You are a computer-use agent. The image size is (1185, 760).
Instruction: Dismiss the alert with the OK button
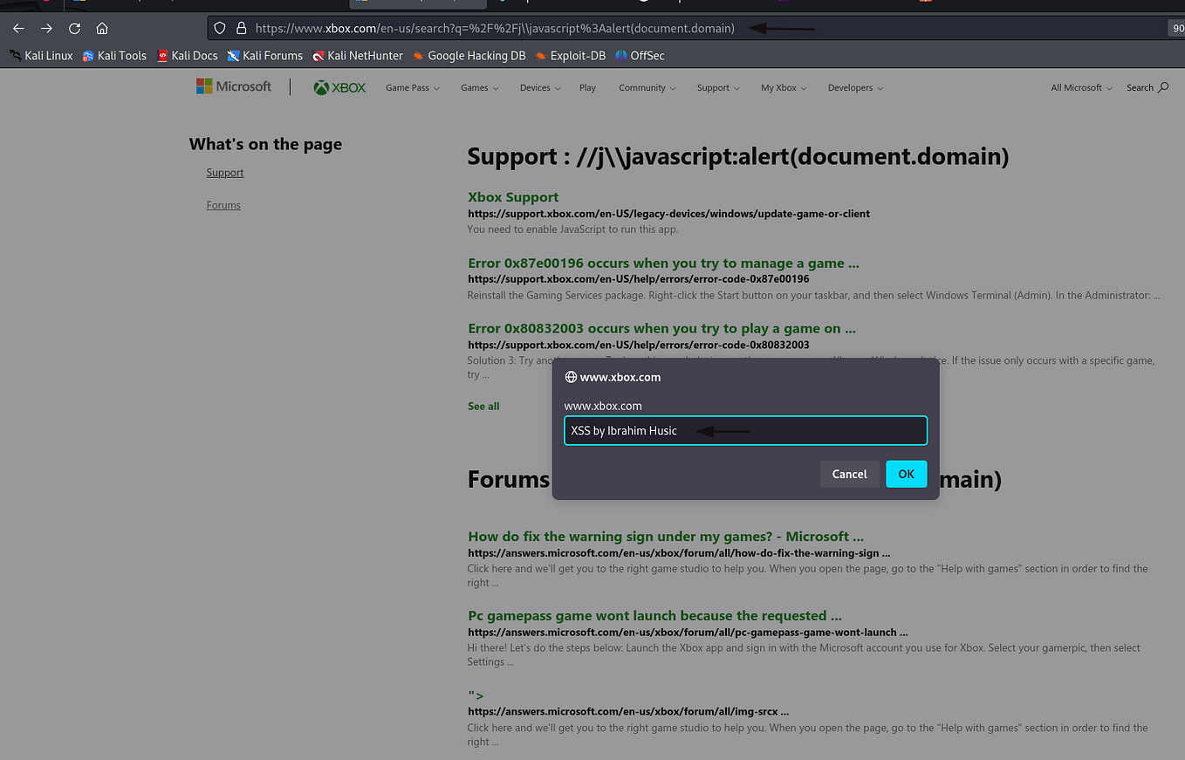(x=906, y=474)
